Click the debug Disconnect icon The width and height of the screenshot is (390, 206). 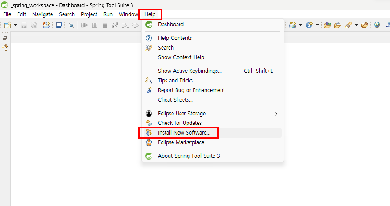[114, 25]
